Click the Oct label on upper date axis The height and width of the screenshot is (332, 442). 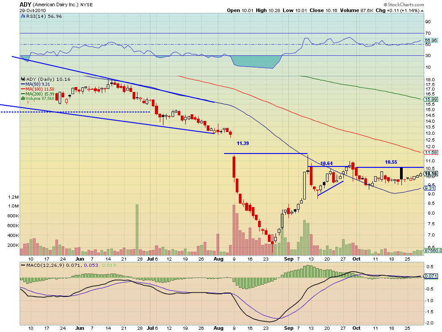point(357,259)
